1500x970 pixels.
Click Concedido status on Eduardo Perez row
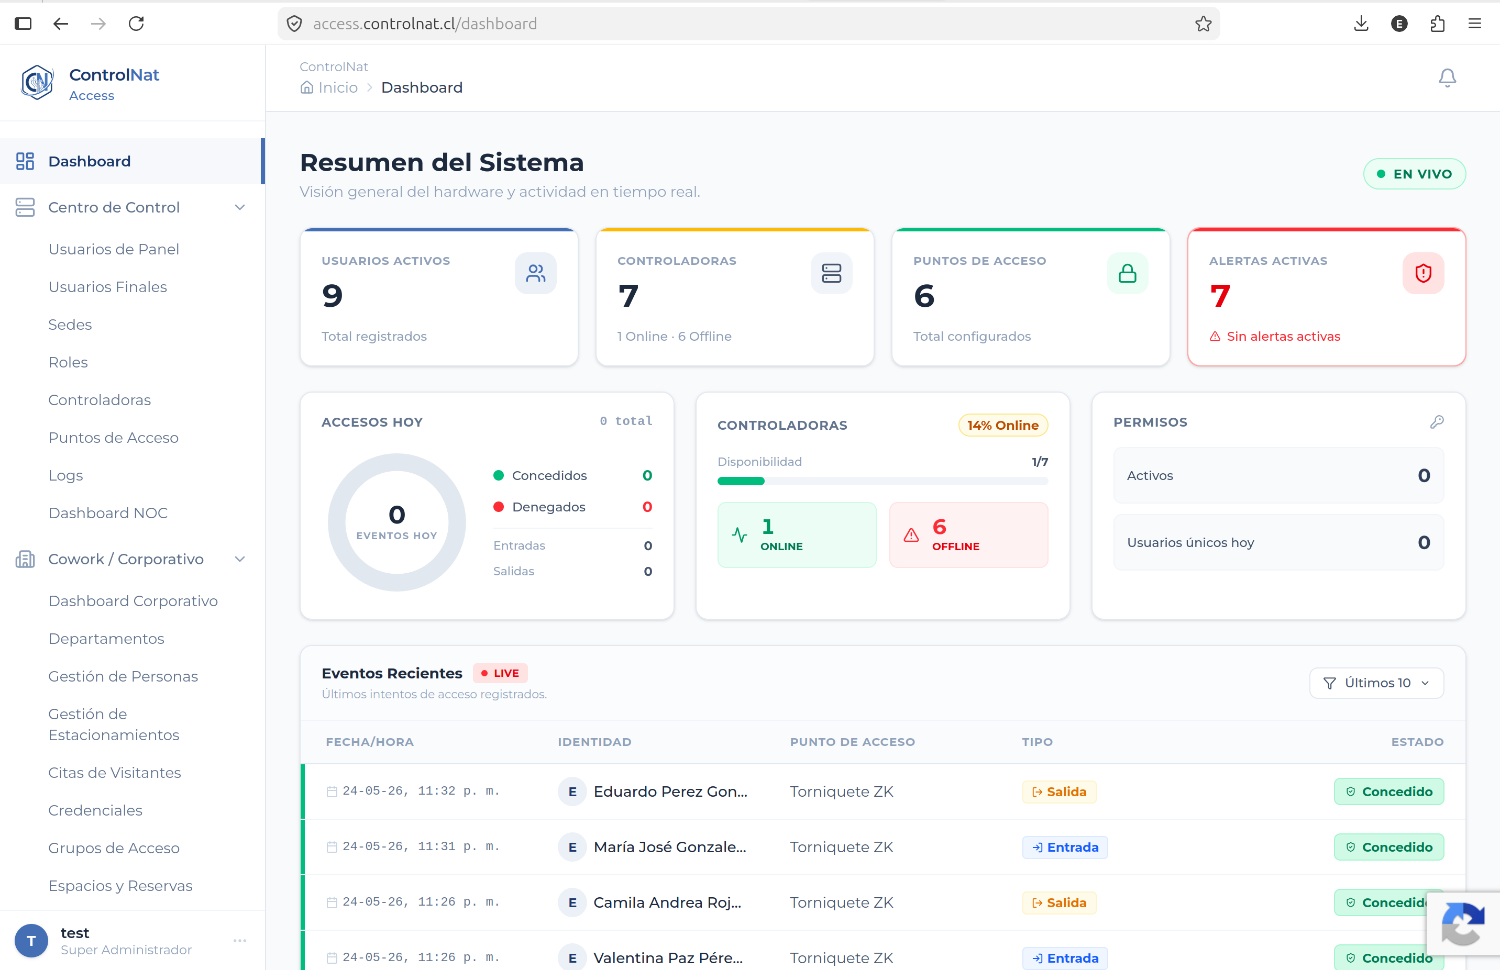point(1388,791)
